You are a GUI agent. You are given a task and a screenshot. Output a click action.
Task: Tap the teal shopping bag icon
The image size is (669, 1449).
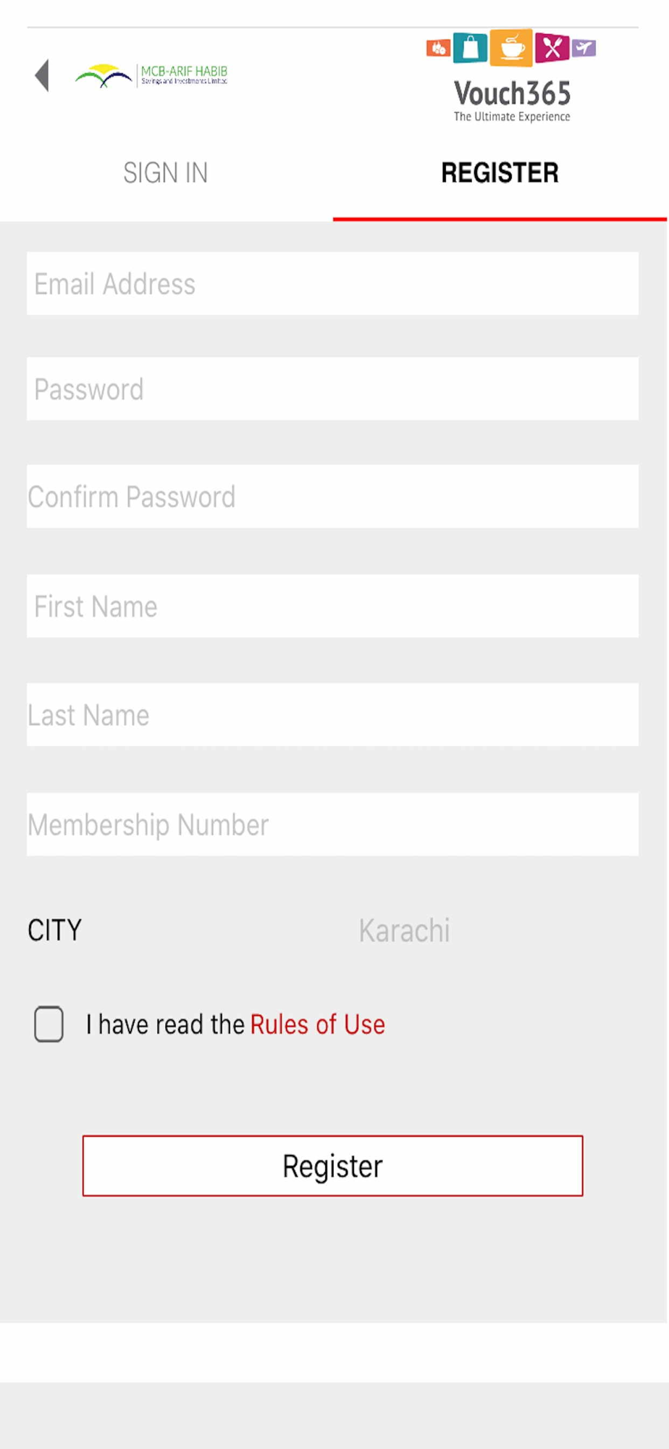coord(471,48)
